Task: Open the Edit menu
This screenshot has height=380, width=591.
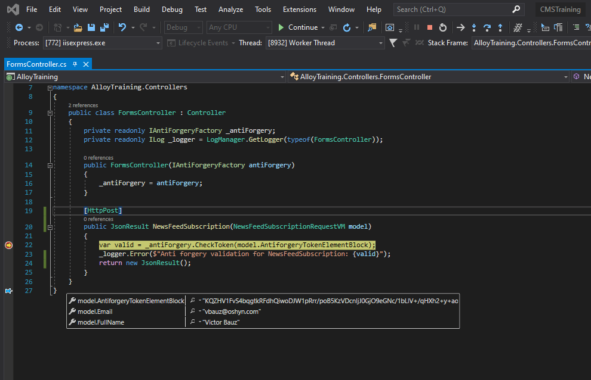Action: tap(55, 10)
